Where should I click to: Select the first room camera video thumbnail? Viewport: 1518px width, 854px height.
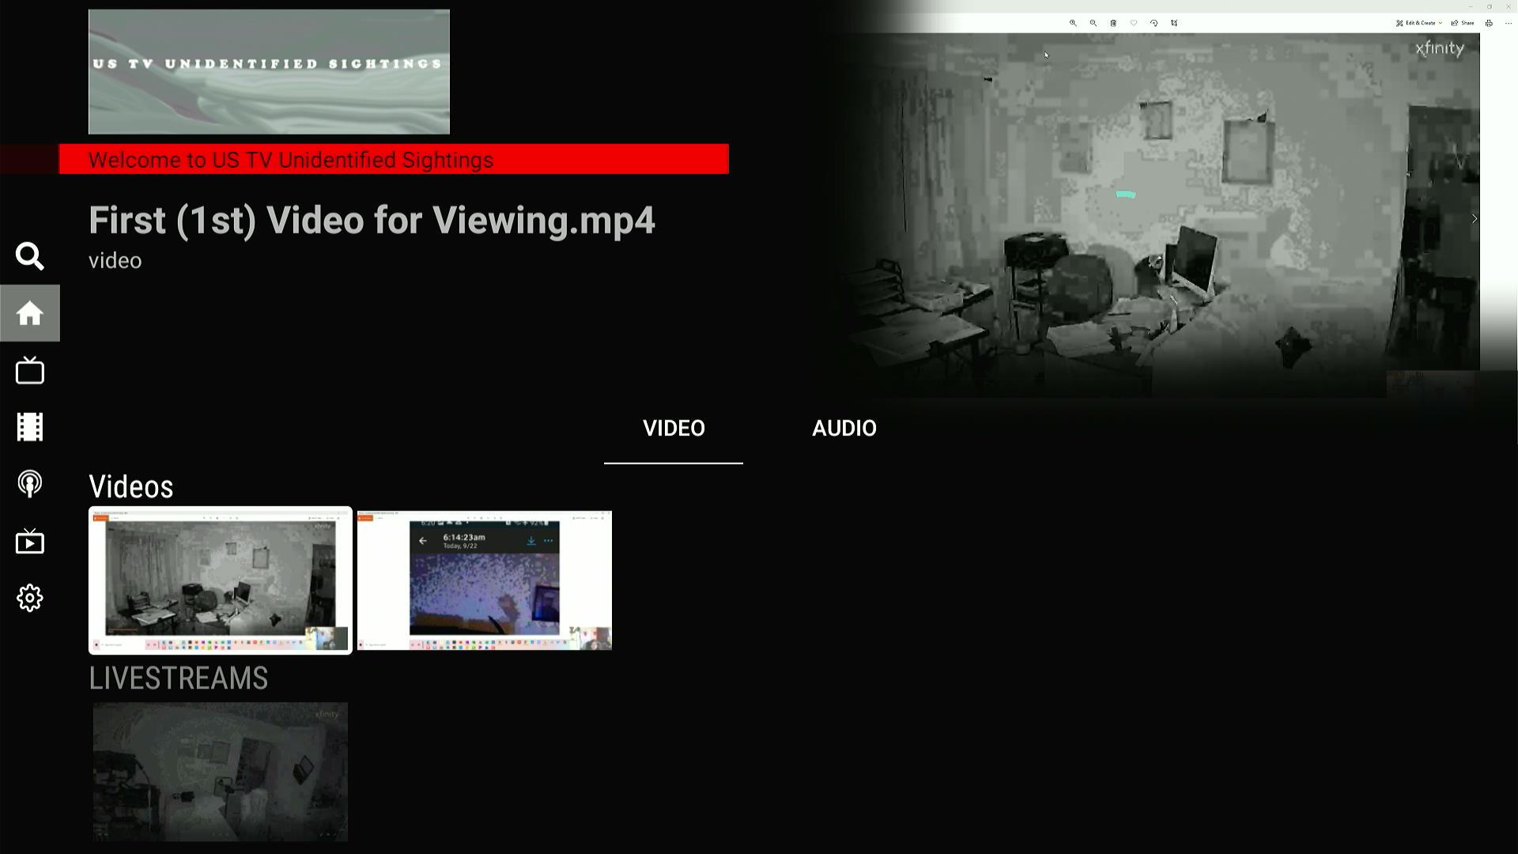click(221, 580)
